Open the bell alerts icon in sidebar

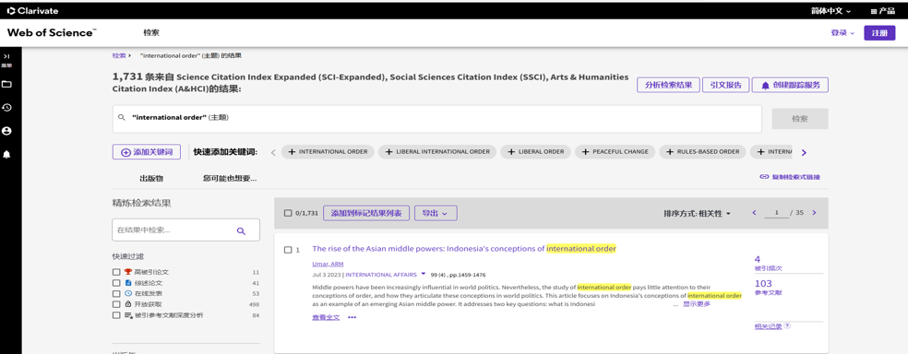pyautogui.click(x=7, y=155)
